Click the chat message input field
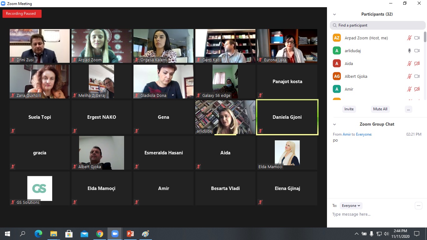Image resolution: width=427 pixels, height=240 pixels. click(x=372, y=214)
